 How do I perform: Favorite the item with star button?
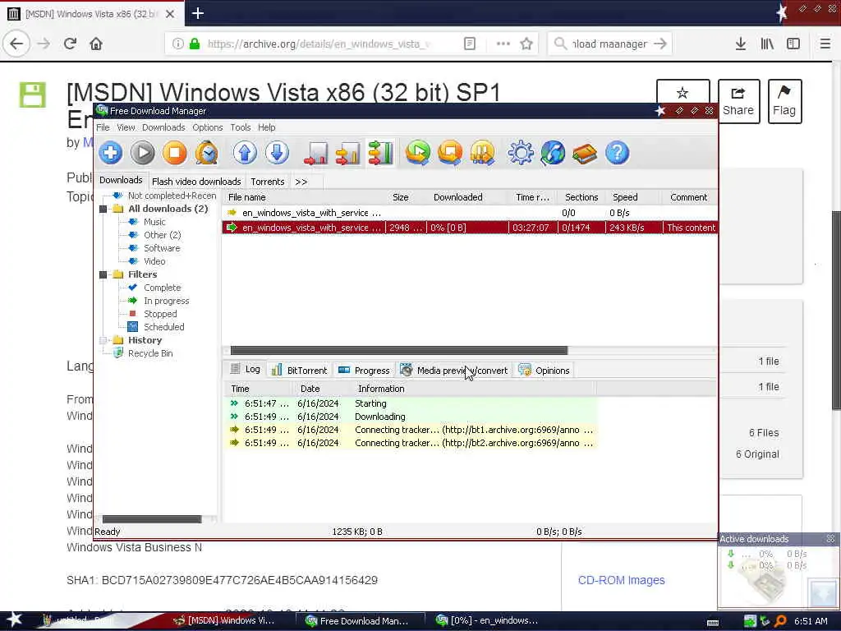(x=682, y=92)
